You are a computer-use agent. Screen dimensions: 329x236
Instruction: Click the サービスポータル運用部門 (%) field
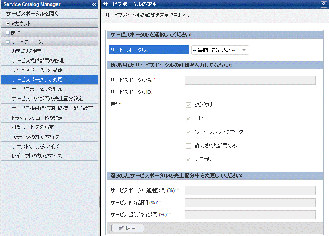[x=250, y=190]
